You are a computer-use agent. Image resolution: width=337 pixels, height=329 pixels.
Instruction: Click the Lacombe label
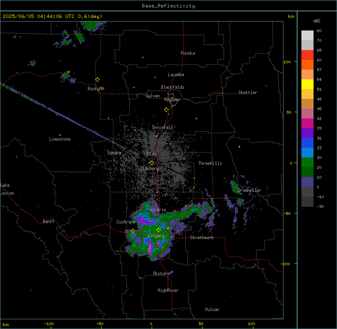coord(176,75)
